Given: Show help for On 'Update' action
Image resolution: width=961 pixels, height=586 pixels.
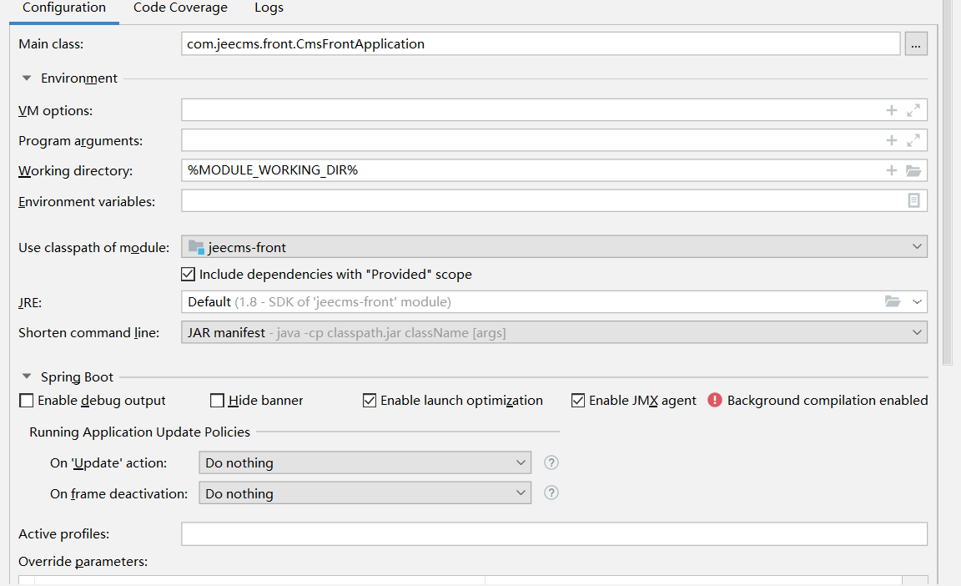Looking at the screenshot, I should [x=551, y=462].
